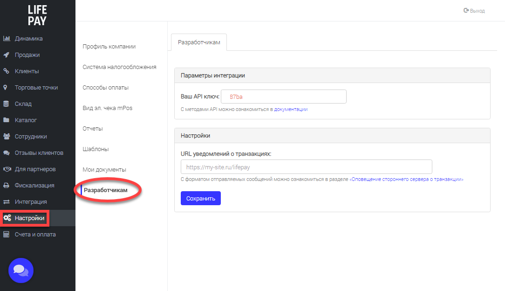Click the Интеграция arrows icon
The image size is (505, 291).
(x=7, y=202)
